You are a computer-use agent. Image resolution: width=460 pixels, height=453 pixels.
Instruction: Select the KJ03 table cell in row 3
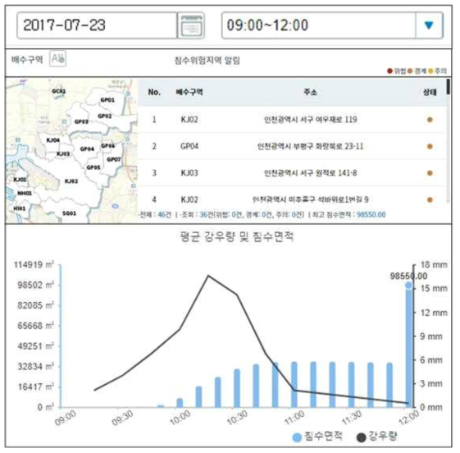click(189, 173)
